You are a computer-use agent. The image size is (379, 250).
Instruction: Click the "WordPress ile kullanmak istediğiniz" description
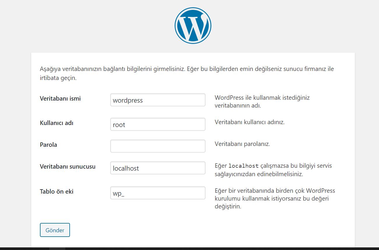coord(262,98)
